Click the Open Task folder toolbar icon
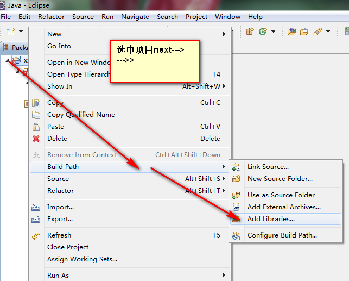 point(304,32)
